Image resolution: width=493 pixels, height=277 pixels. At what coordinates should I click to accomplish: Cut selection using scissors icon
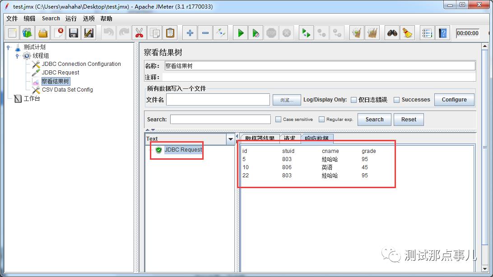pyautogui.click(x=140, y=33)
